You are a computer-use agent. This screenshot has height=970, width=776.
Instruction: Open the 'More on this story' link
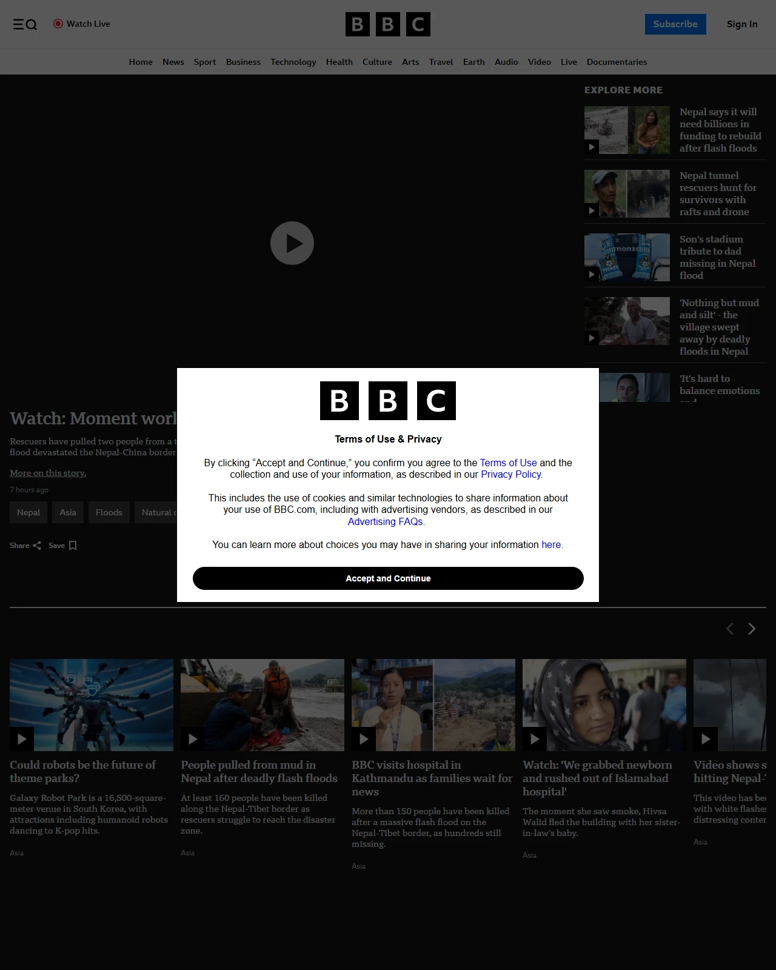pos(48,473)
